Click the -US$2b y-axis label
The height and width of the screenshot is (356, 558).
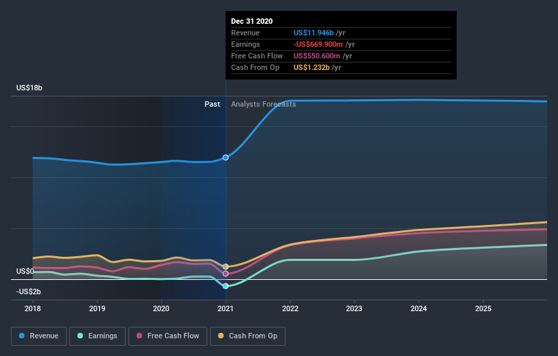coord(29,291)
